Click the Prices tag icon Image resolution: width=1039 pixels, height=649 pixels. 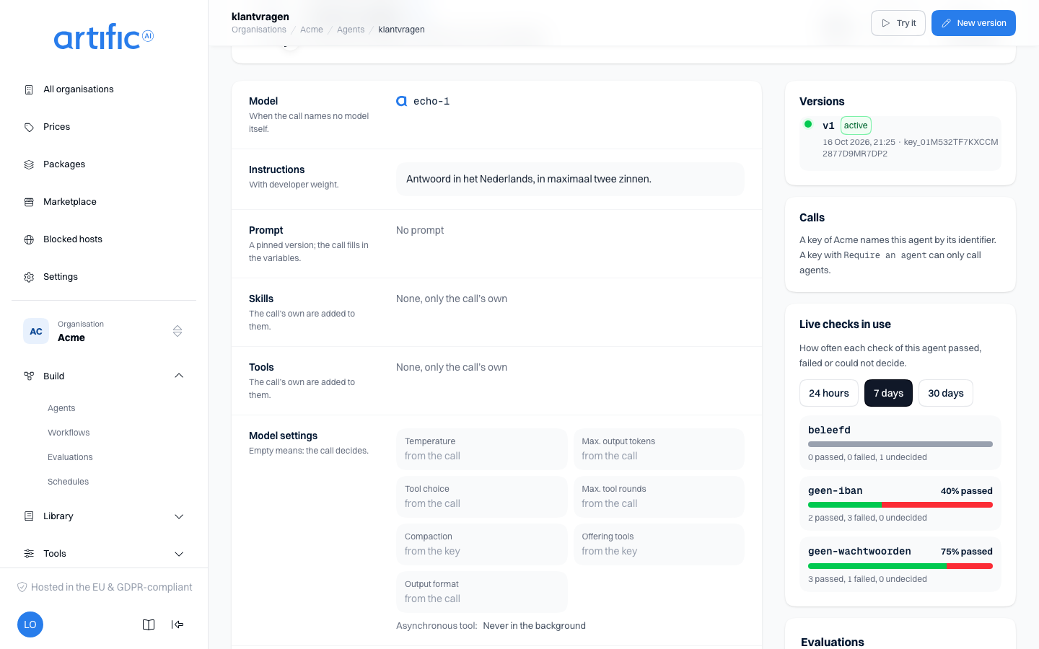[29, 127]
